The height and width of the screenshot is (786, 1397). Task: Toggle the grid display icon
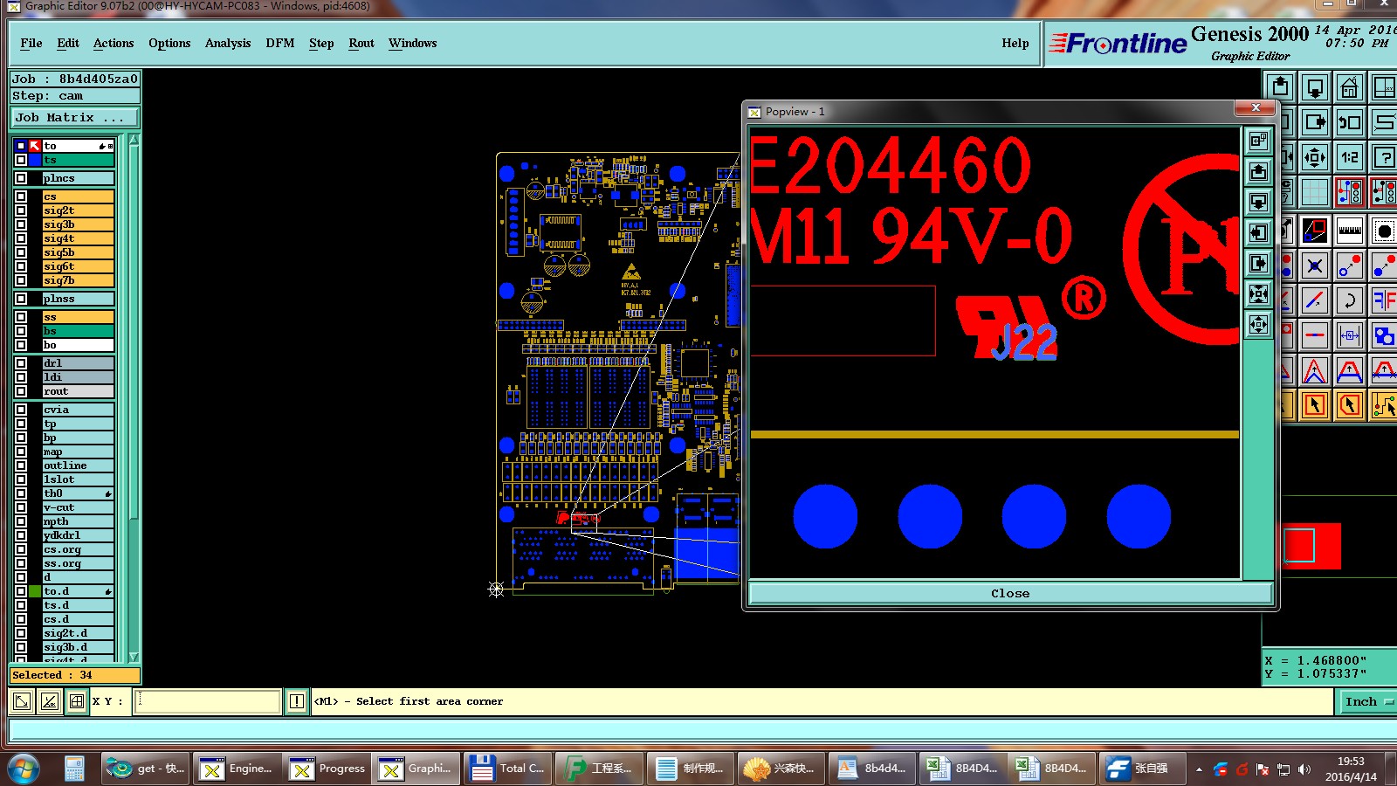point(1315,192)
